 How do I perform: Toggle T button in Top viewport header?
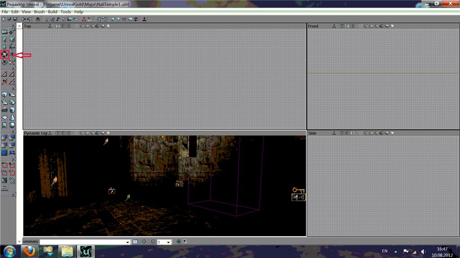pyautogui.click(x=58, y=26)
